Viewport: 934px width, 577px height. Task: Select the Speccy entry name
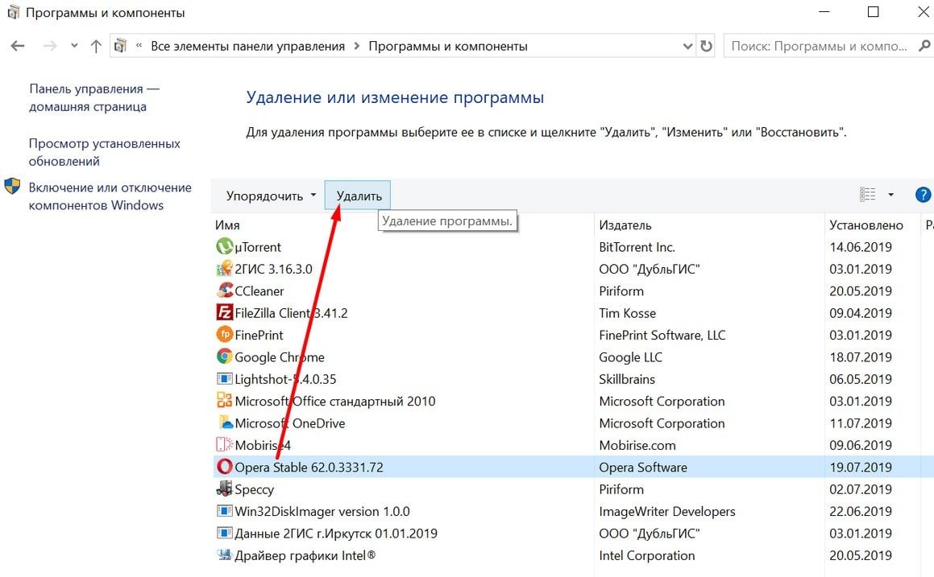tap(255, 488)
